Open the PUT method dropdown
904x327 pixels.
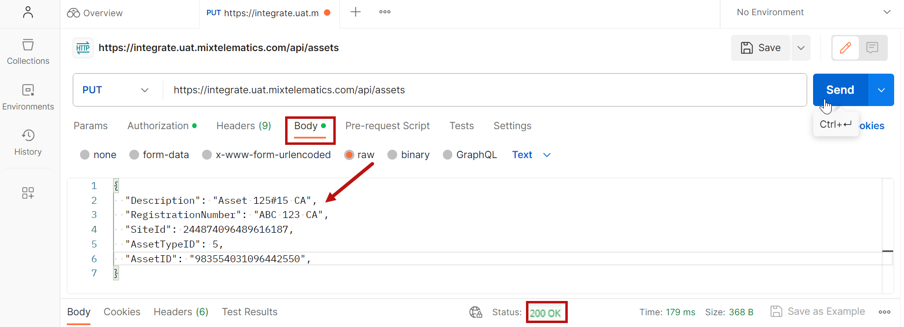(116, 90)
